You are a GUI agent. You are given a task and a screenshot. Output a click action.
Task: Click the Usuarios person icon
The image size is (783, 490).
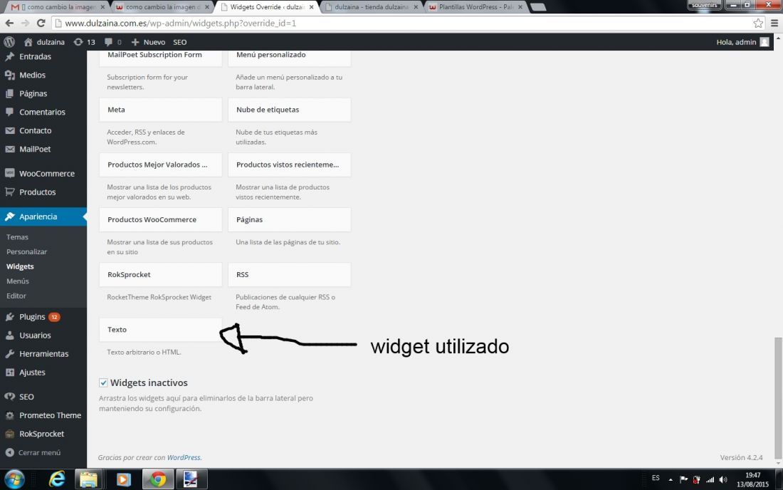[x=9, y=335]
